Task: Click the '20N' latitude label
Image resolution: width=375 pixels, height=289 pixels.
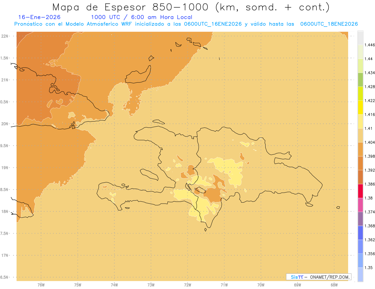Action: [5, 124]
